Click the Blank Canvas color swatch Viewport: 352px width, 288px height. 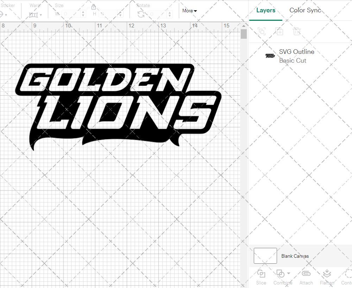265,256
